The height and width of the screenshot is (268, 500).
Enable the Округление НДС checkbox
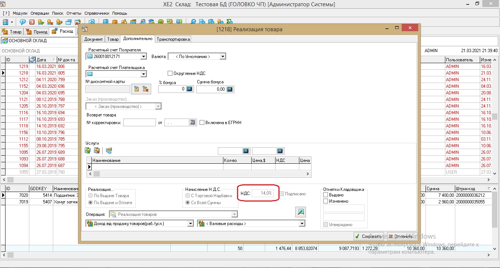point(170,73)
